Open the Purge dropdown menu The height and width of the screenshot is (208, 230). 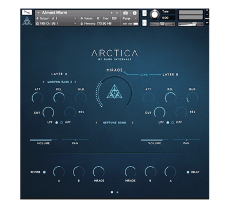129,18
